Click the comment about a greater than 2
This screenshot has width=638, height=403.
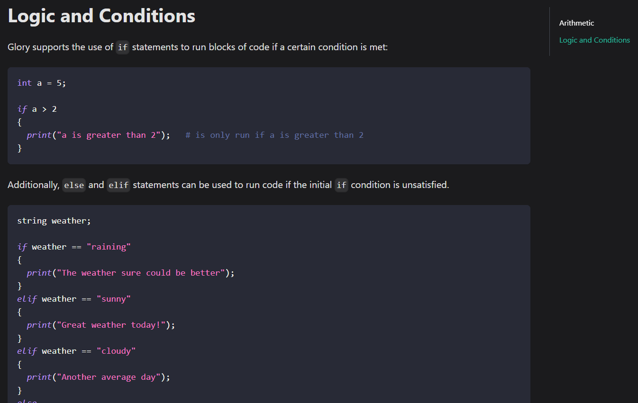(x=275, y=135)
